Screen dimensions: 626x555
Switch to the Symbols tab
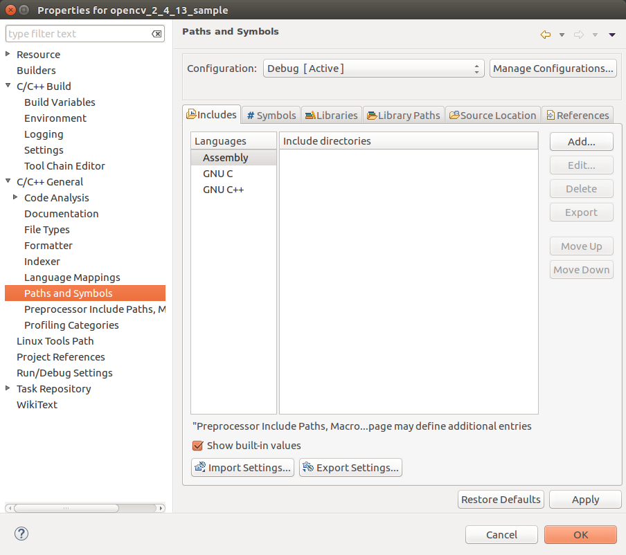click(x=271, y=116)
